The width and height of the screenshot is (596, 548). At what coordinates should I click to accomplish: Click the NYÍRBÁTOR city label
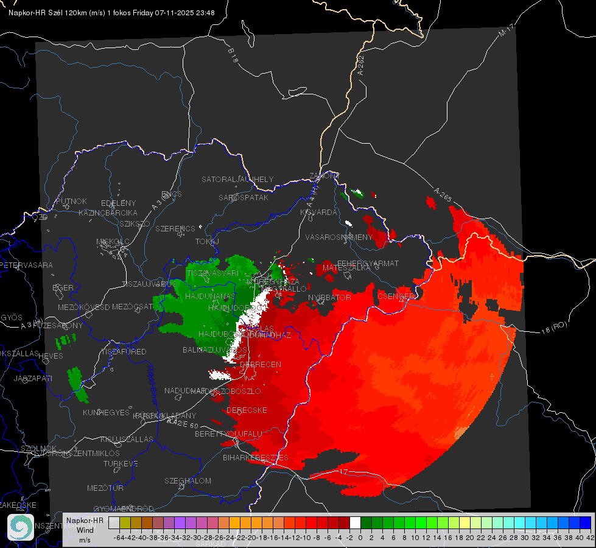pyautogui.click(x=329, y=297)
